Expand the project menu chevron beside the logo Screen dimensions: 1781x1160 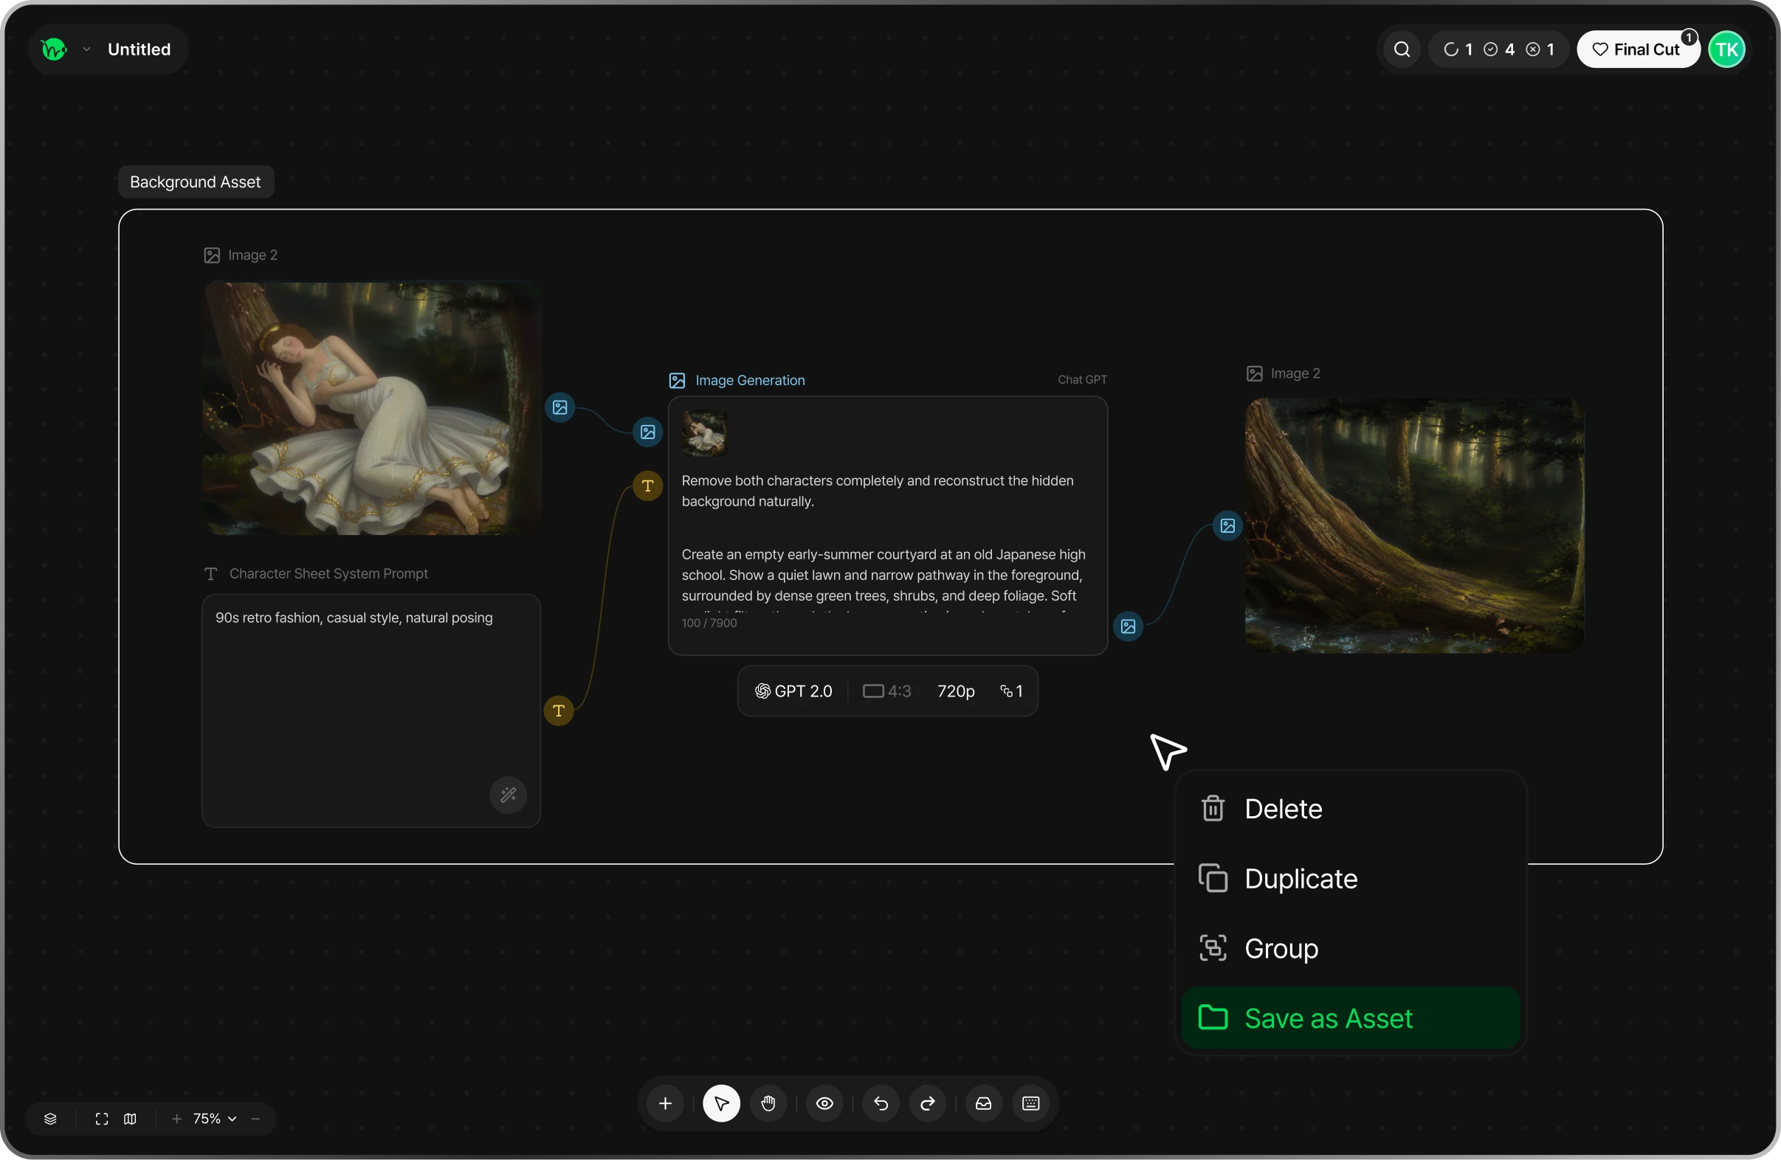pyautogui.click(x=87, y=49)
